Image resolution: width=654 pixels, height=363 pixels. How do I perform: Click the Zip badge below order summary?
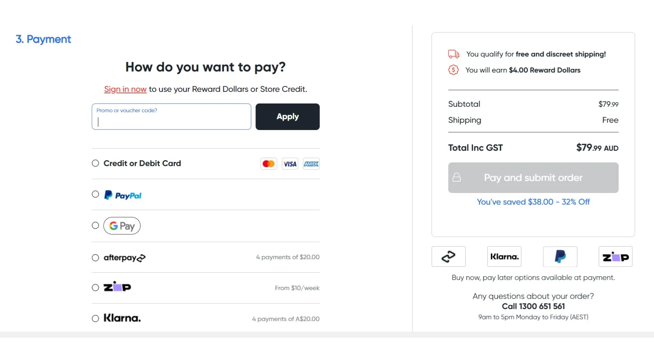[615, 257]
